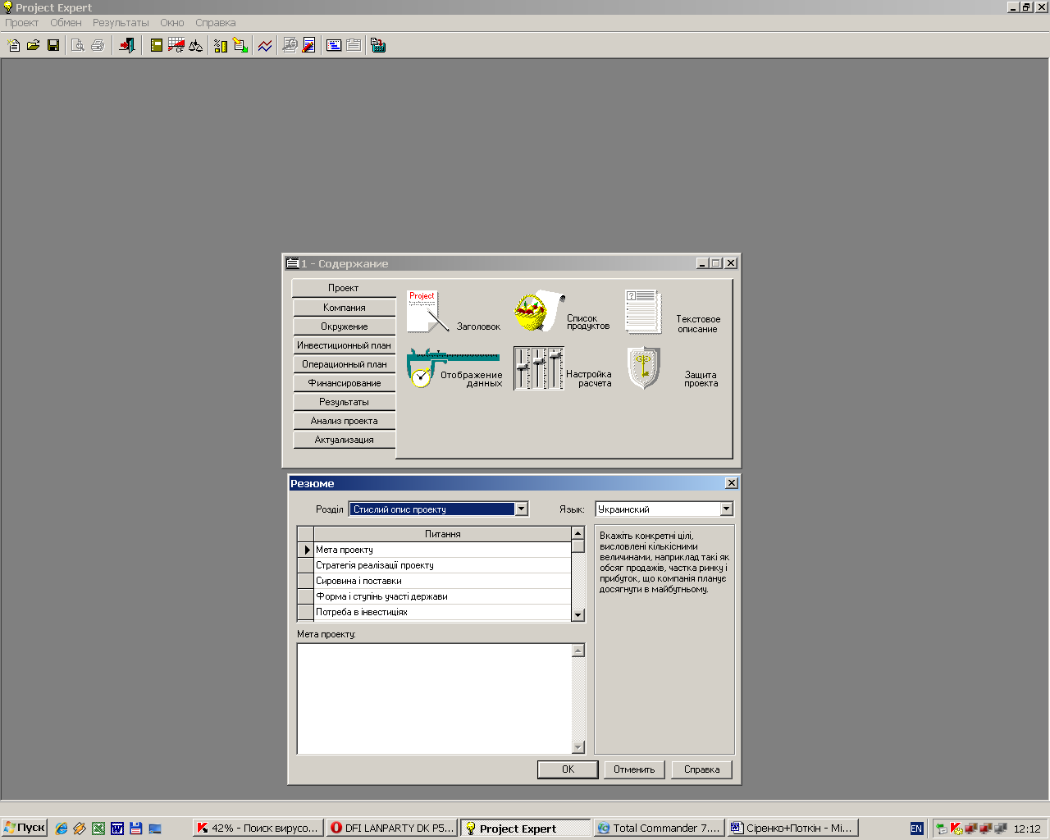Select the Сировина і поставки row

(x=442, y=581)
